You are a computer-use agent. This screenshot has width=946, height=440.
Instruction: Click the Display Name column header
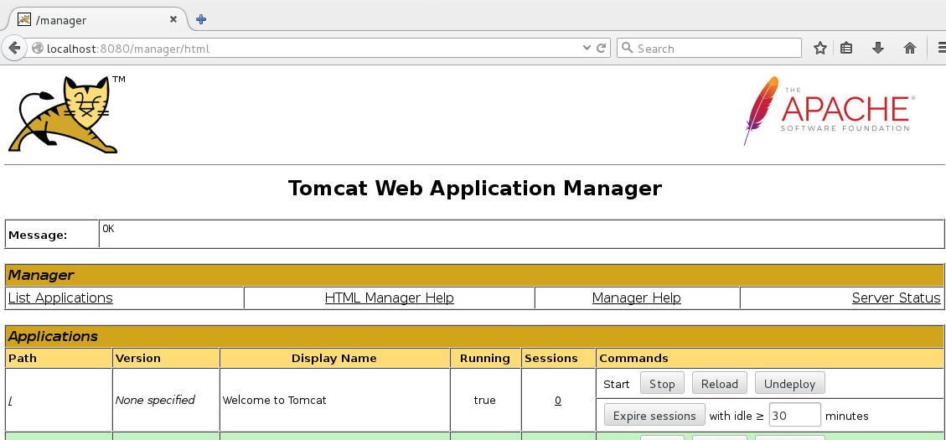(x=334, y=358)
